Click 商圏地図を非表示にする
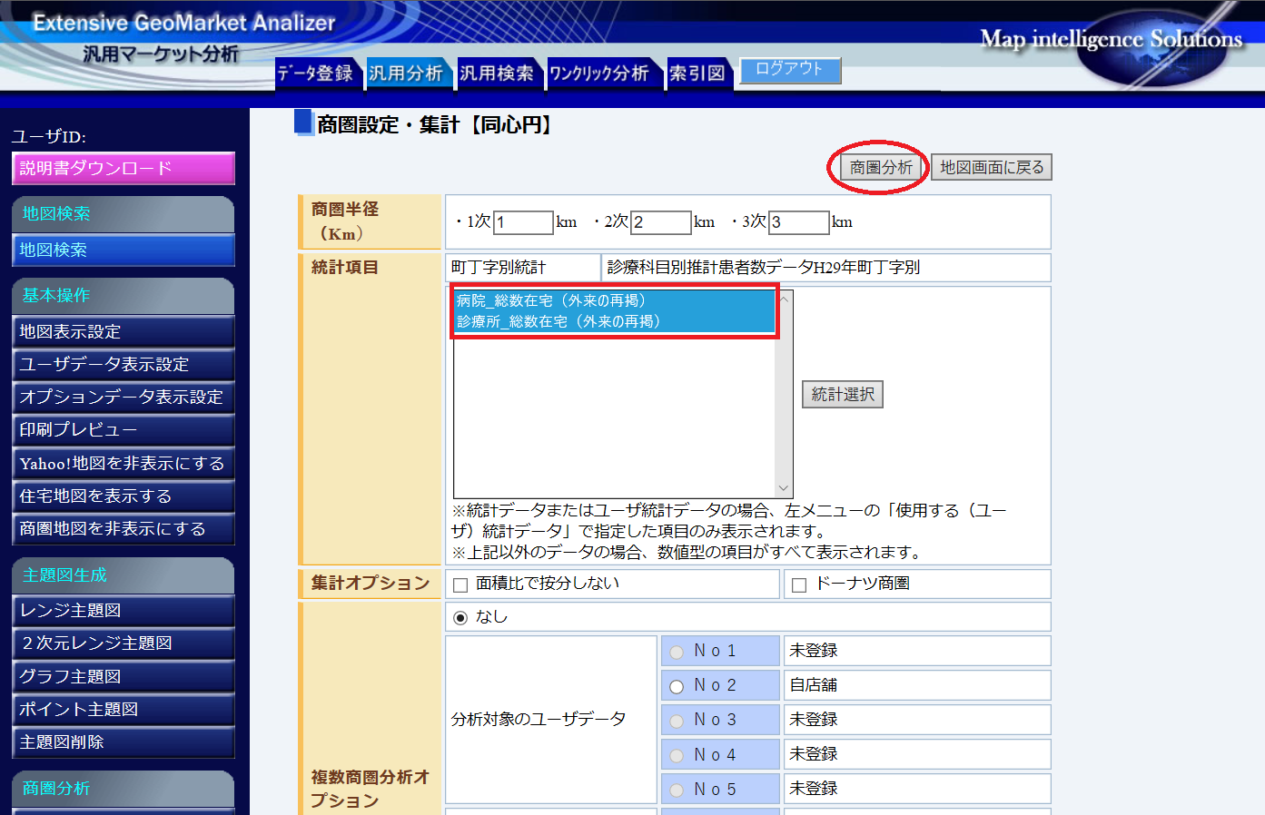This screenshot has height=815, width=1265. [124, 528]
